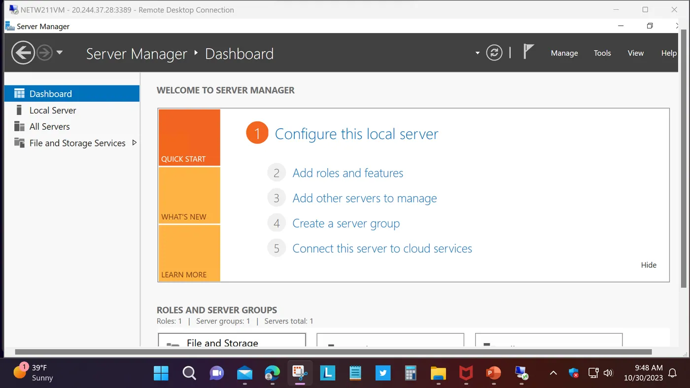Open Snipping Tool in taskbar
The height and width of the screenshot is (388, 690).
pyautogui.click(x=300, y=373)
